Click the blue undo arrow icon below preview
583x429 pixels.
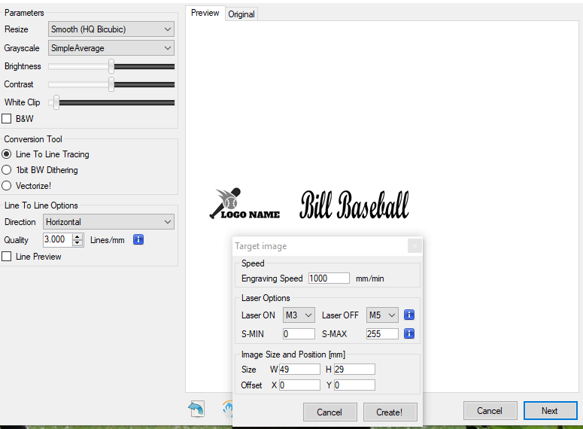(x=196, y=409)
